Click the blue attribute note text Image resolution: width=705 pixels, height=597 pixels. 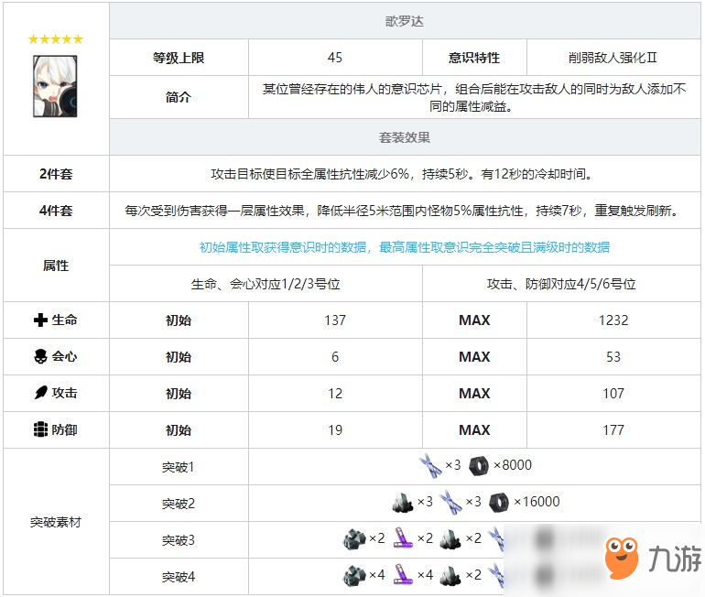click(x=404, y=247)
